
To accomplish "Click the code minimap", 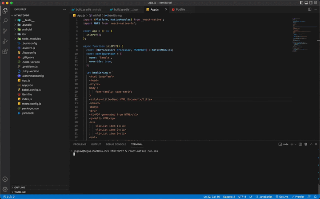I will pyautogui.click(x=304, y=35).
